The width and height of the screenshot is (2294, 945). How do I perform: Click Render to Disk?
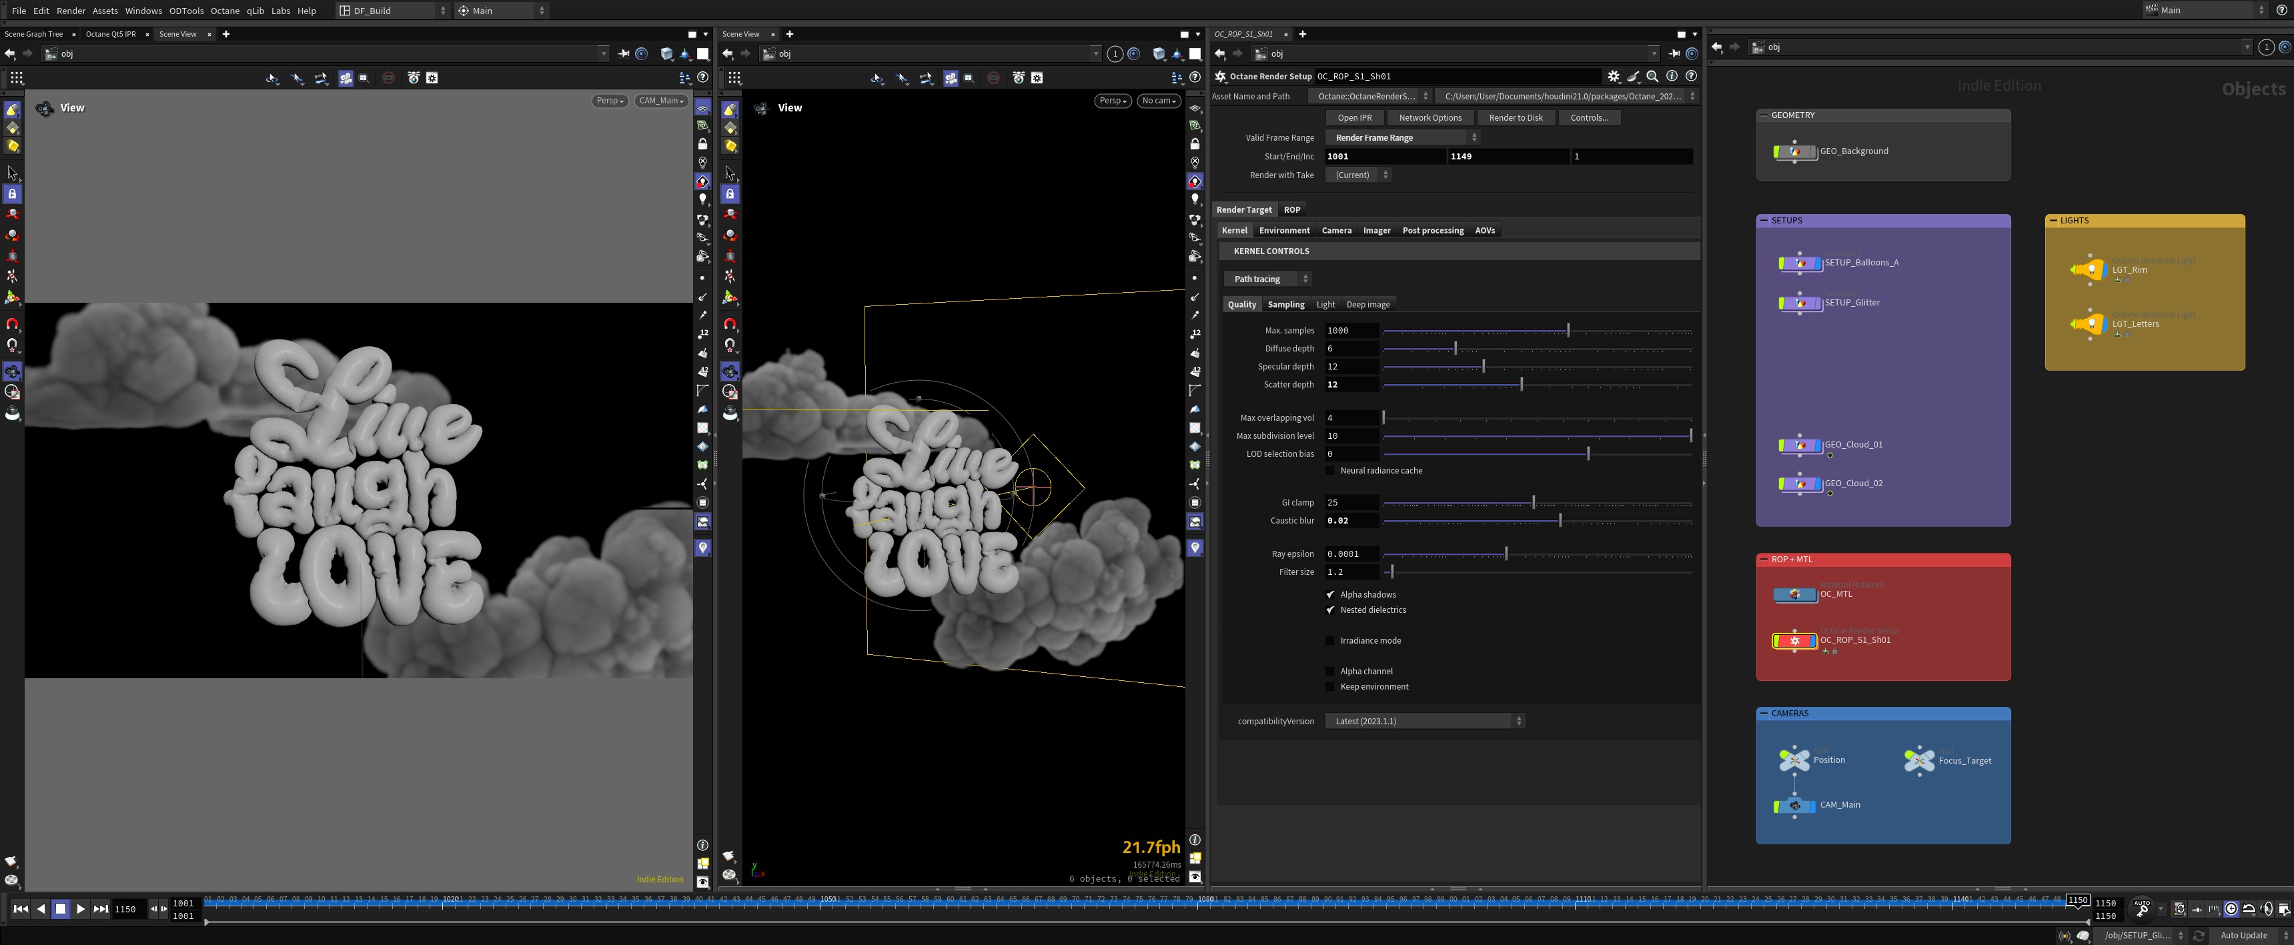point(1516,117)
